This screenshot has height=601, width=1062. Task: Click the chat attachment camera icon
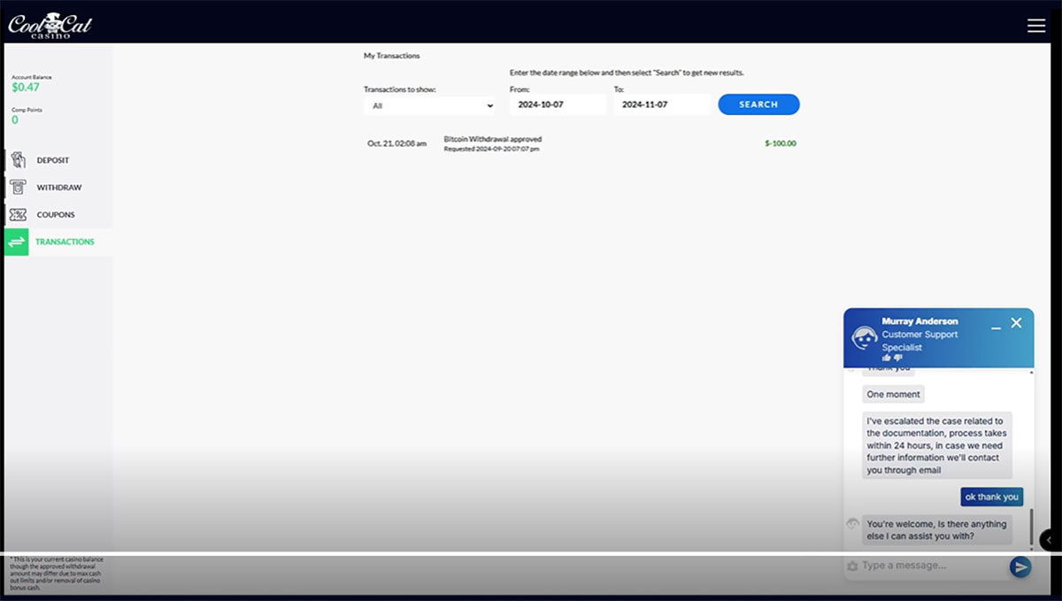(852, 566)
